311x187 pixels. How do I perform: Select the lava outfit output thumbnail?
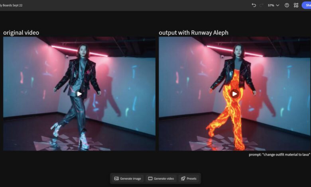234,93
